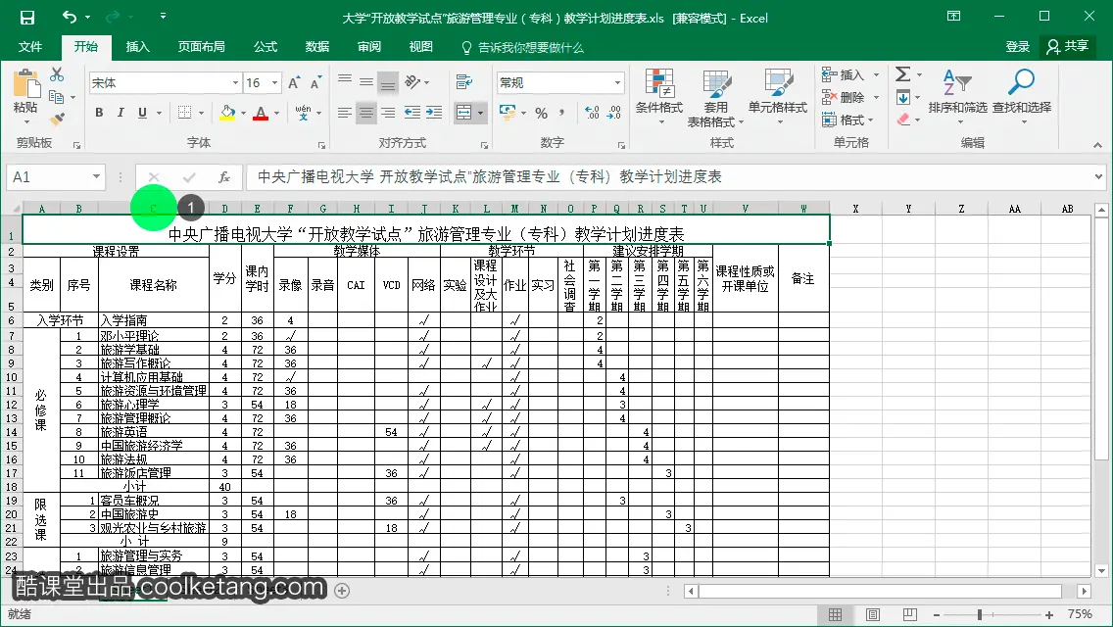
Task: Open the 常规 number format dropdown
Action: point(617,82)
